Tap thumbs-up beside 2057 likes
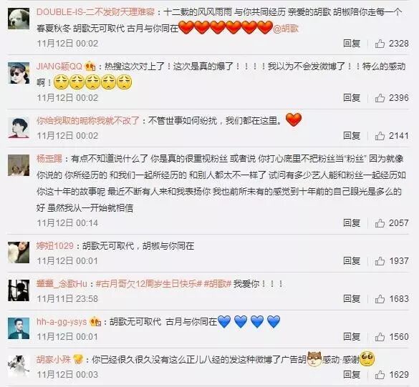 pos(380,223)
